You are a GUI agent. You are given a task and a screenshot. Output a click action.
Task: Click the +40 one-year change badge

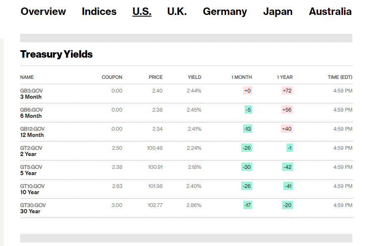point(287,129)
